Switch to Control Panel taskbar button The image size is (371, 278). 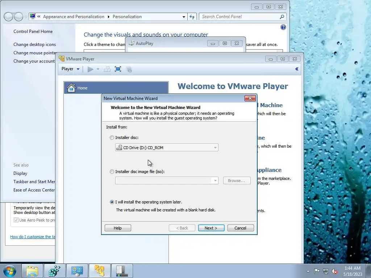click(77, 271)
